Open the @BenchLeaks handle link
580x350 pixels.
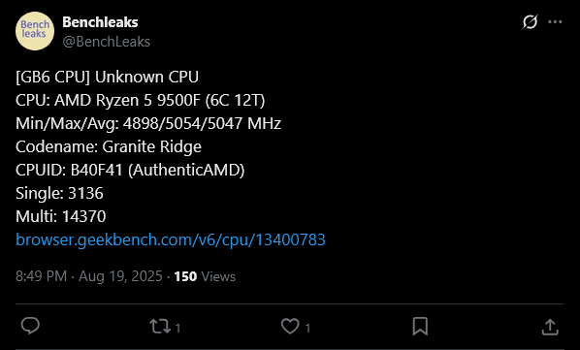coord(106,42)
